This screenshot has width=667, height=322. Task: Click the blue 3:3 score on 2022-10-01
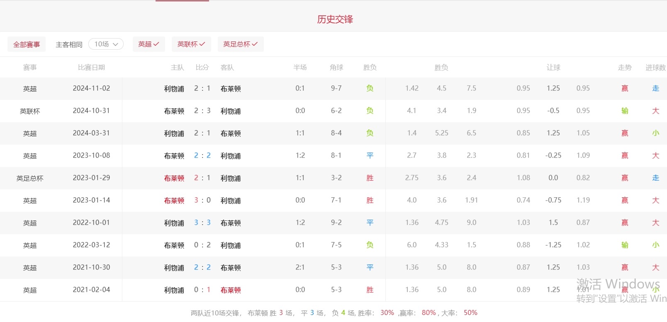(x=202, y=223)
